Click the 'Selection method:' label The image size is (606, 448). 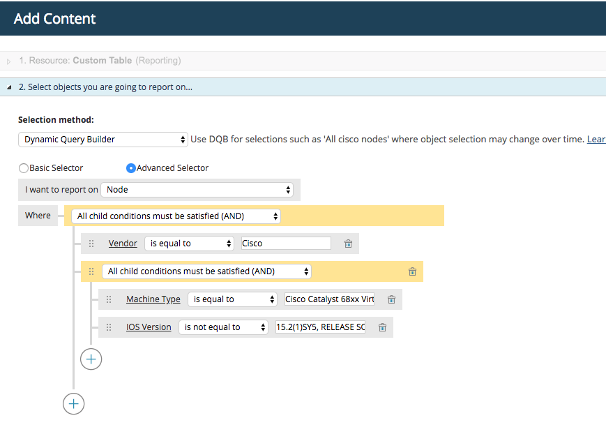(x=56, y=120)
